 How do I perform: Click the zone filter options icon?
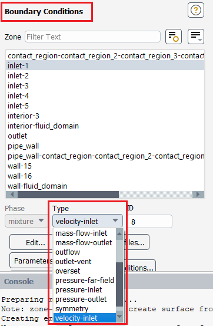point(174,37)
